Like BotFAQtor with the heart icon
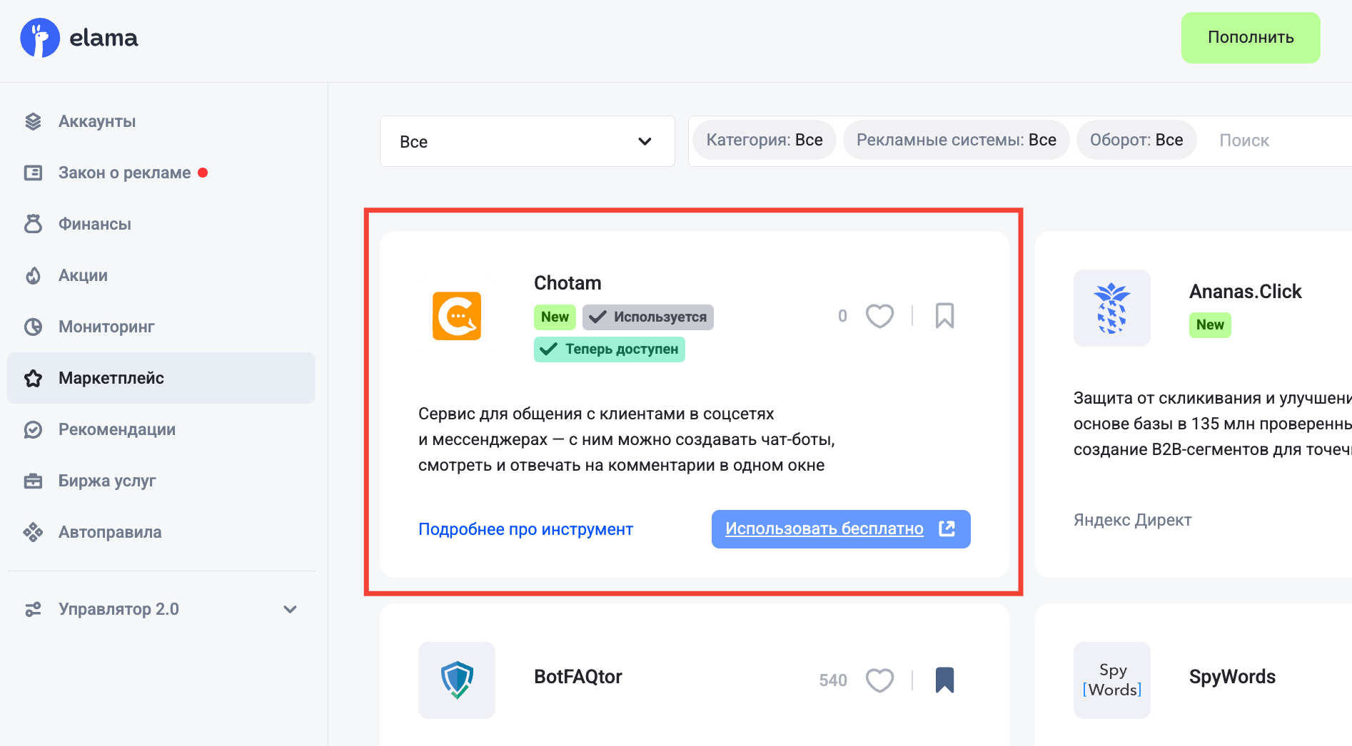The image size is (1352, 746). tap(879, 680)
